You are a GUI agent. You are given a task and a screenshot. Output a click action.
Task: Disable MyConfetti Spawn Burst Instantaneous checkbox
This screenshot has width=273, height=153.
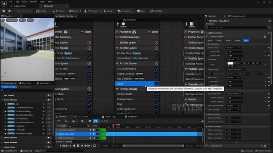coord(157,58)
